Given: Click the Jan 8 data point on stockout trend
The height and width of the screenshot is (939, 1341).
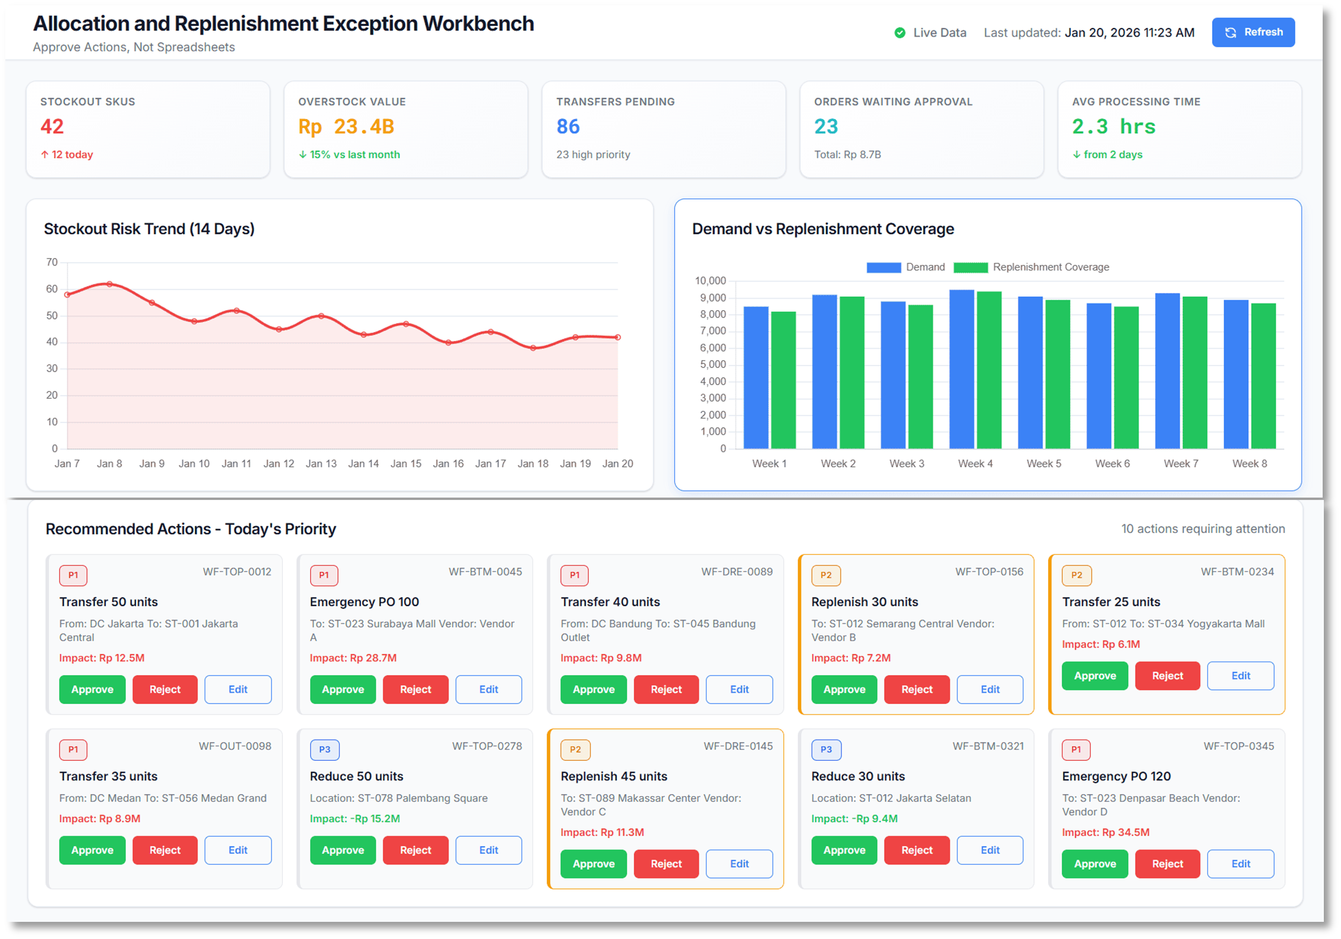Looking at the screenshot, I should pyautogui.click(x=109, y=283).
